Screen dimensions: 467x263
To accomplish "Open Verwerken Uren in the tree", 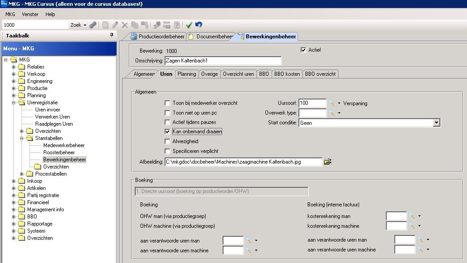I will [x=53, y=117].
